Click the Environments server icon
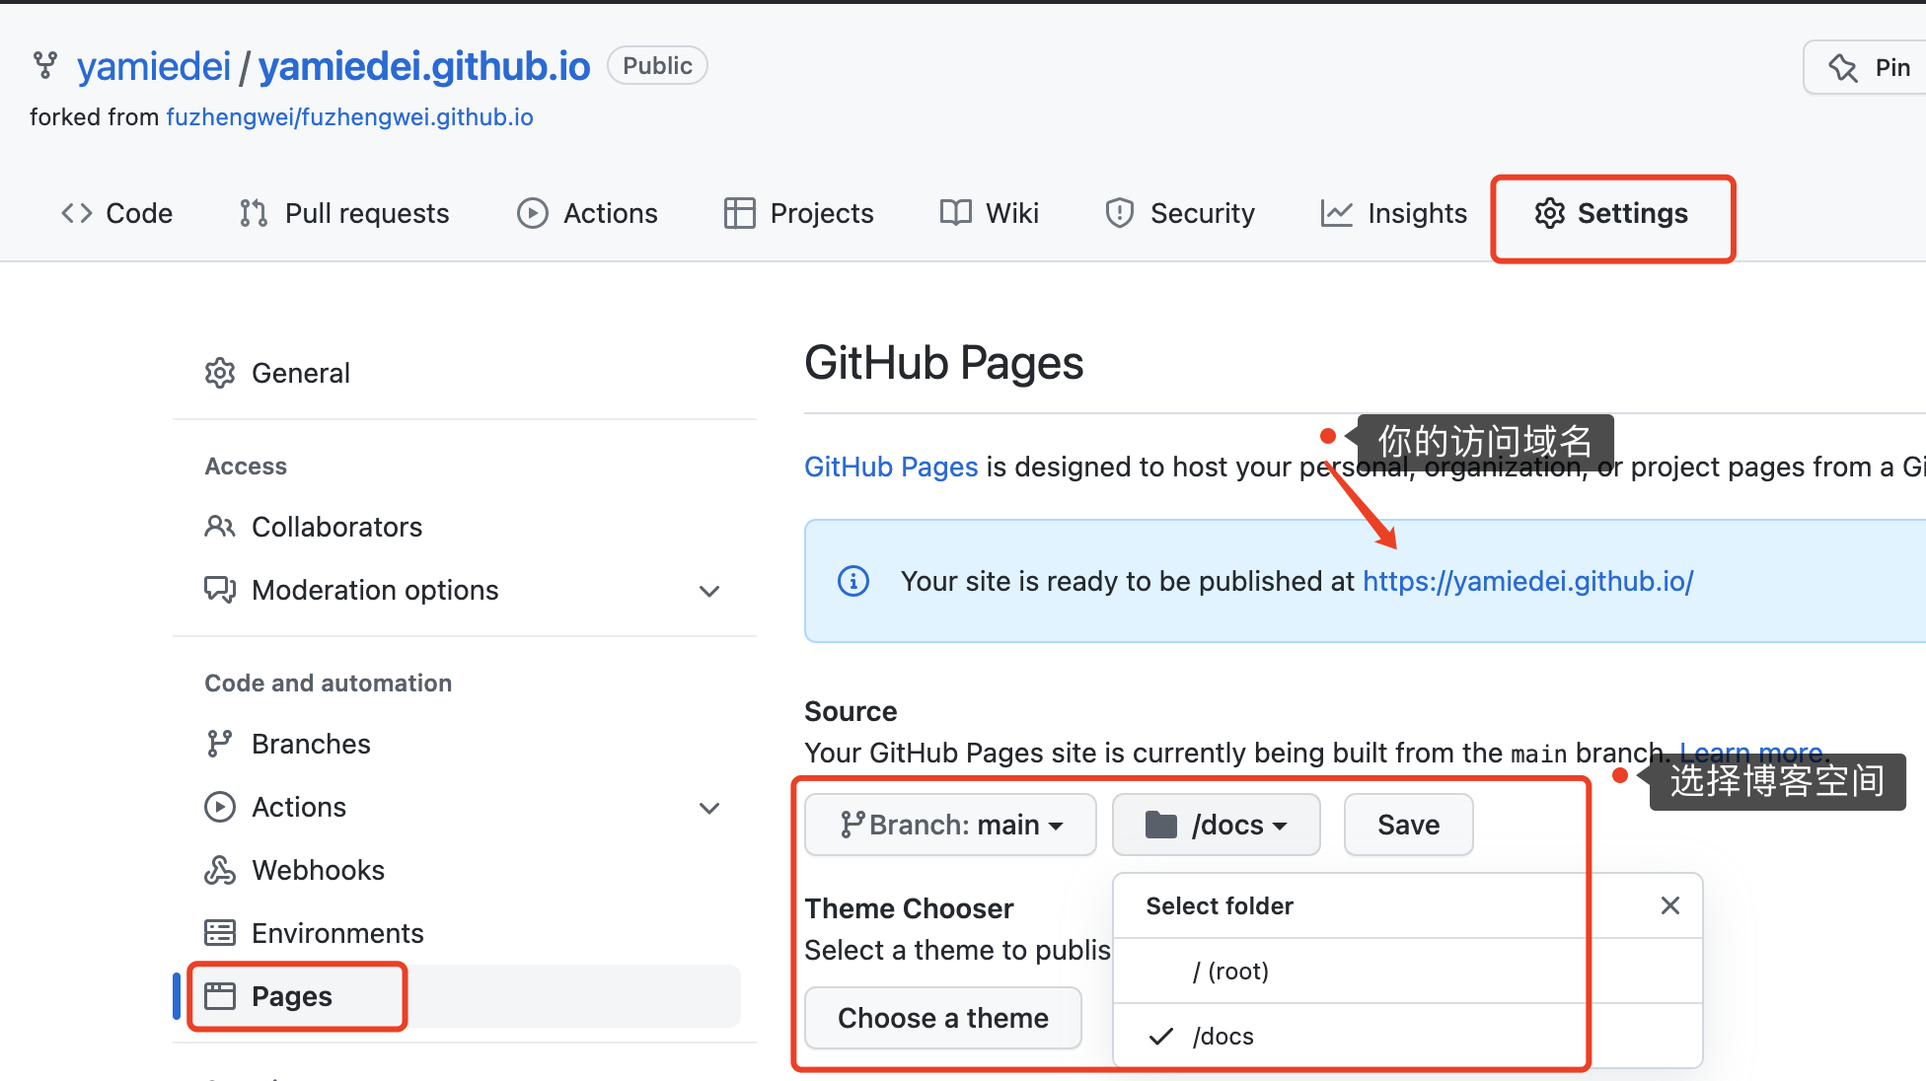Screen dimensions: 1926x1081 pyautogui.click(x=220, y=933)
